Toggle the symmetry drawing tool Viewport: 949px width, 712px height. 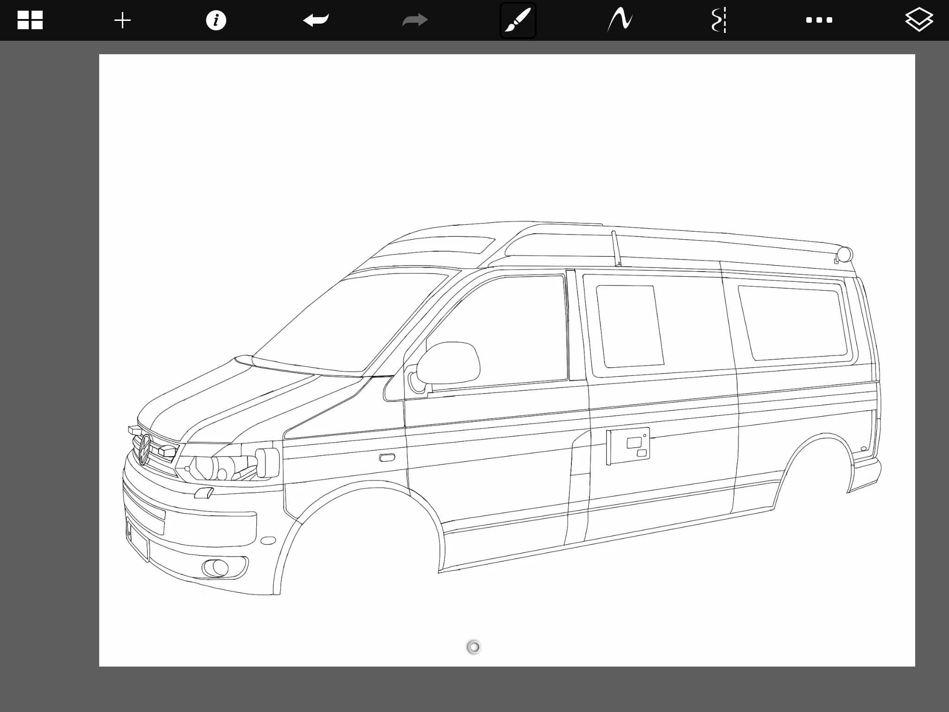click(x=719, y=20)
